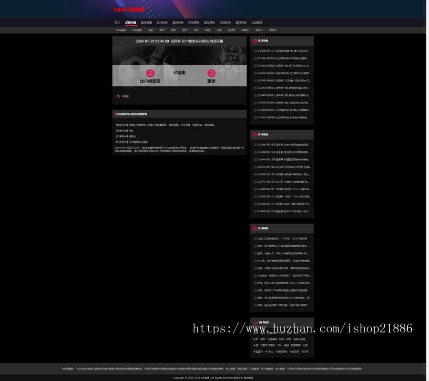Click clock icon beside 法国杯1/32决赛 replay
This screenshot has width=429, height=381.
click(255, 81)
